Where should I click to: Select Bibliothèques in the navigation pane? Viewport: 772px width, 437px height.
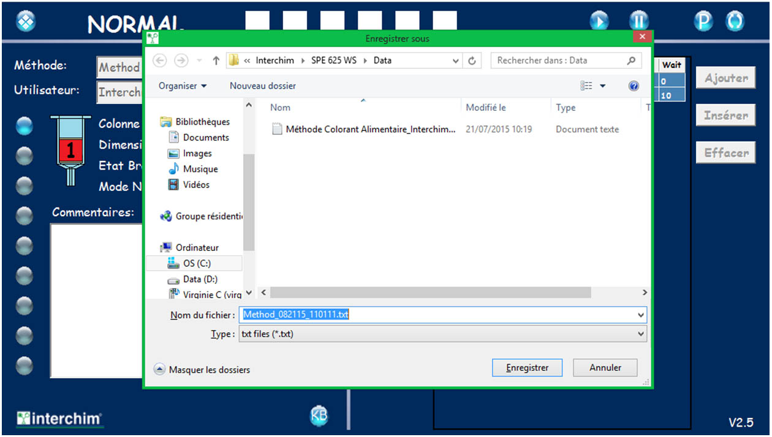click(x=195, y=122)
